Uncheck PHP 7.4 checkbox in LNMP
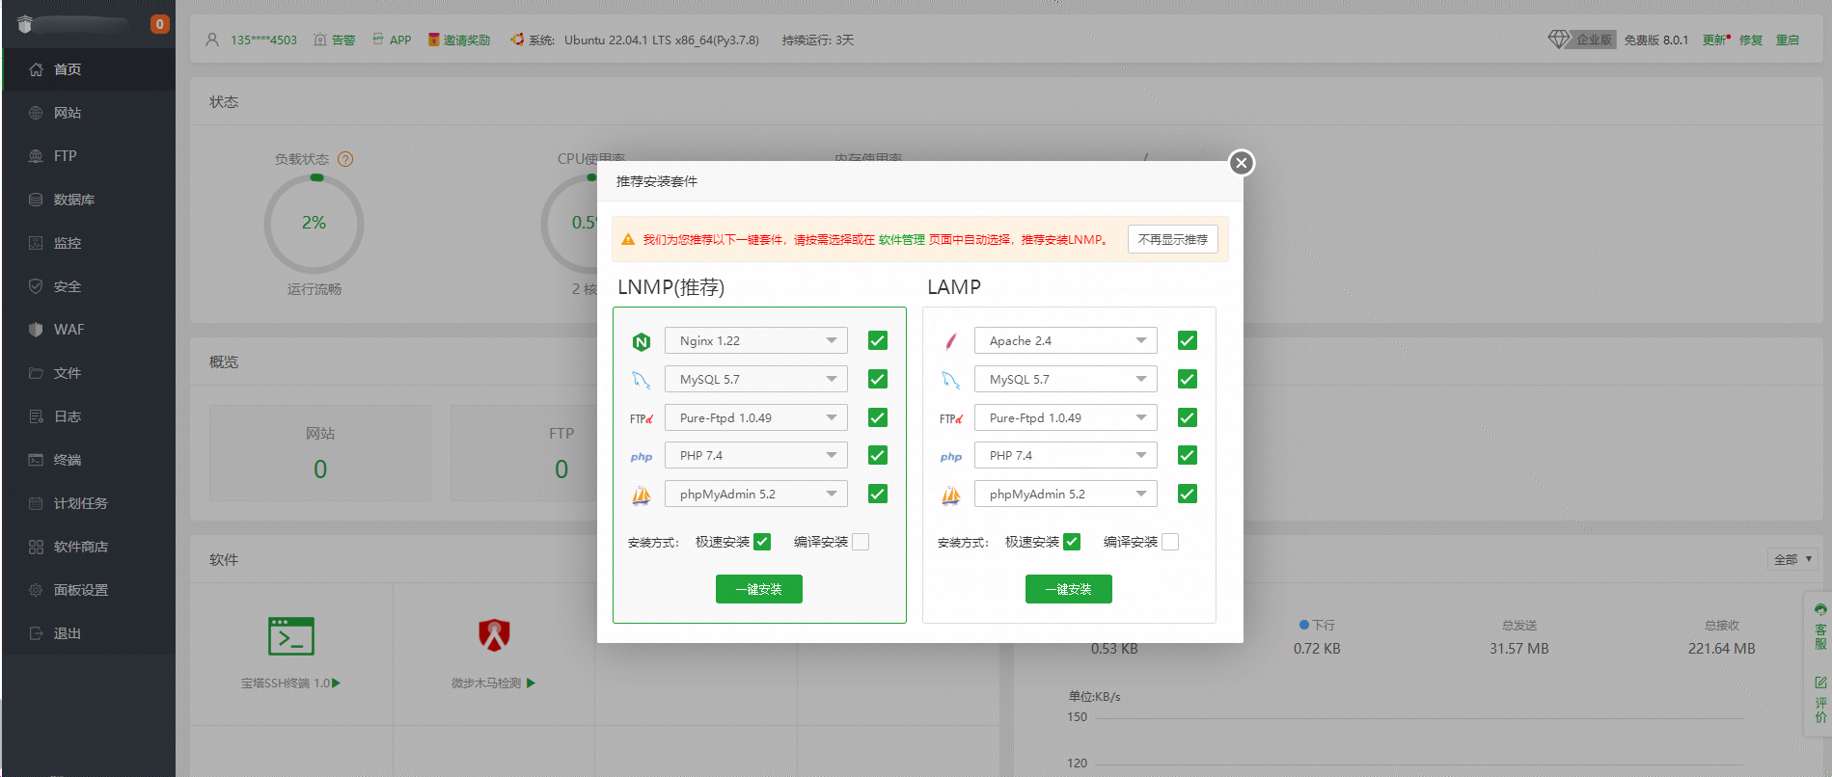1832x777 pixels. [x=878, y=455]
